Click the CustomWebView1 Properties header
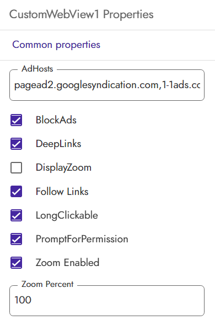215x331 pixels. [81, 14]
